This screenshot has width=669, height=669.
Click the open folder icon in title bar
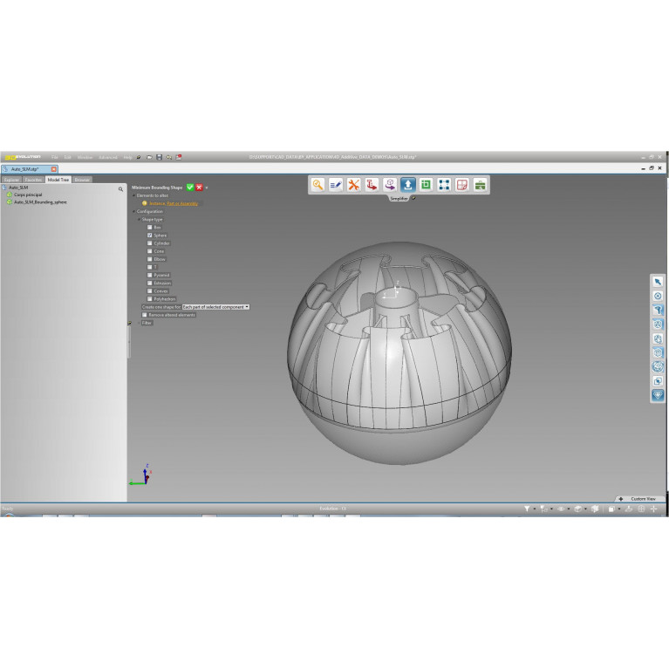[149, 157]
